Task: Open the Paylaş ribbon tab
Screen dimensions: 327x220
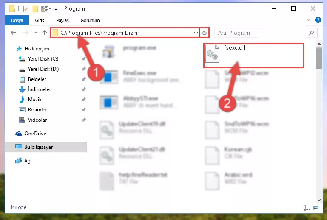Action: point(63,20)
